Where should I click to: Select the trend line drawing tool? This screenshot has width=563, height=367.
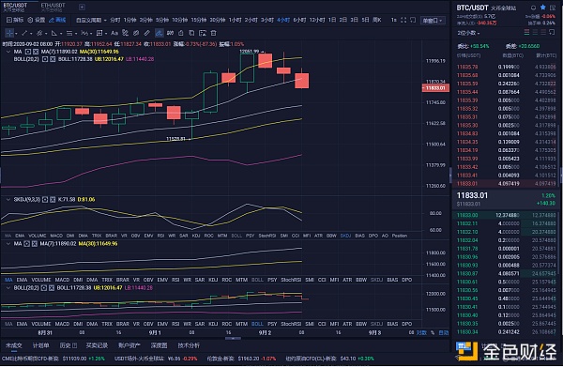pyautogui.click(x=24, y=33)
